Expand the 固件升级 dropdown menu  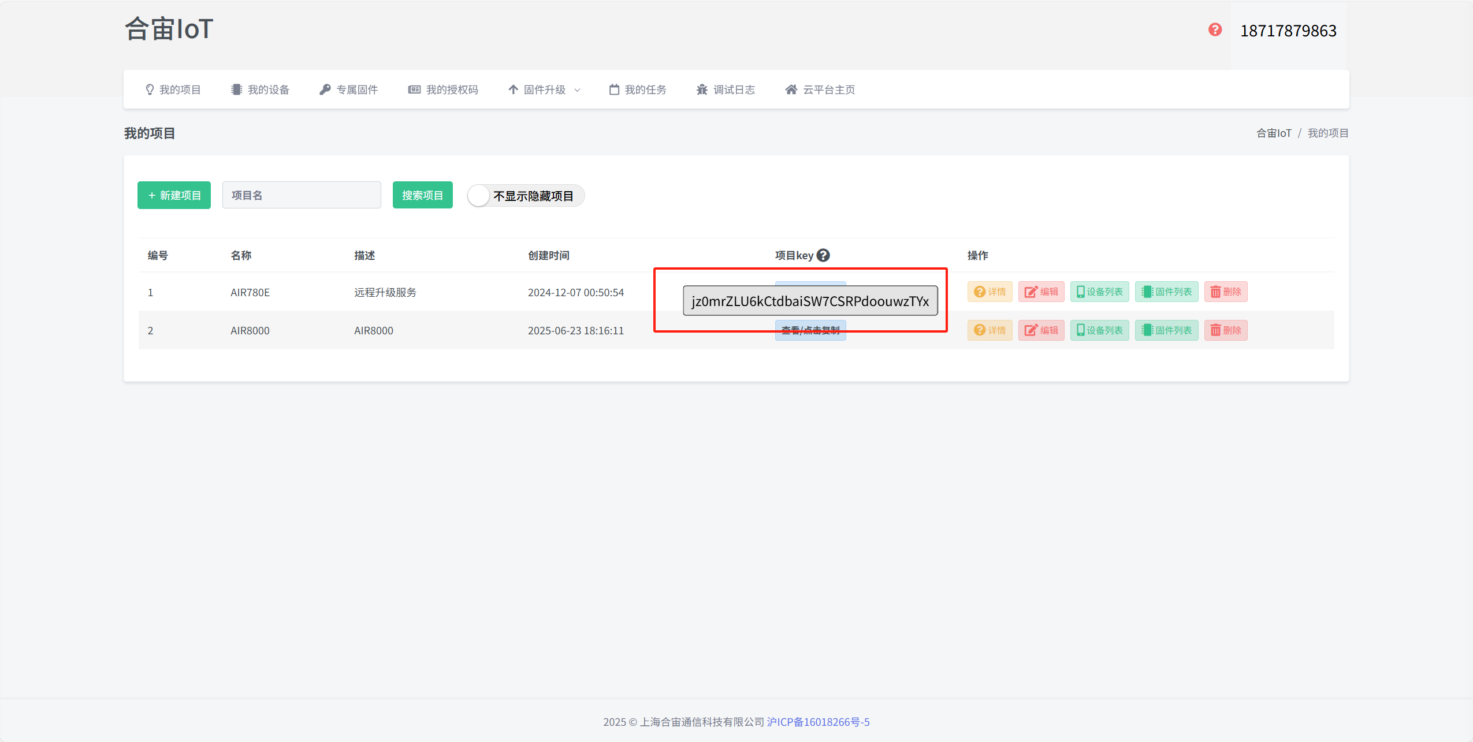[544, 90]
